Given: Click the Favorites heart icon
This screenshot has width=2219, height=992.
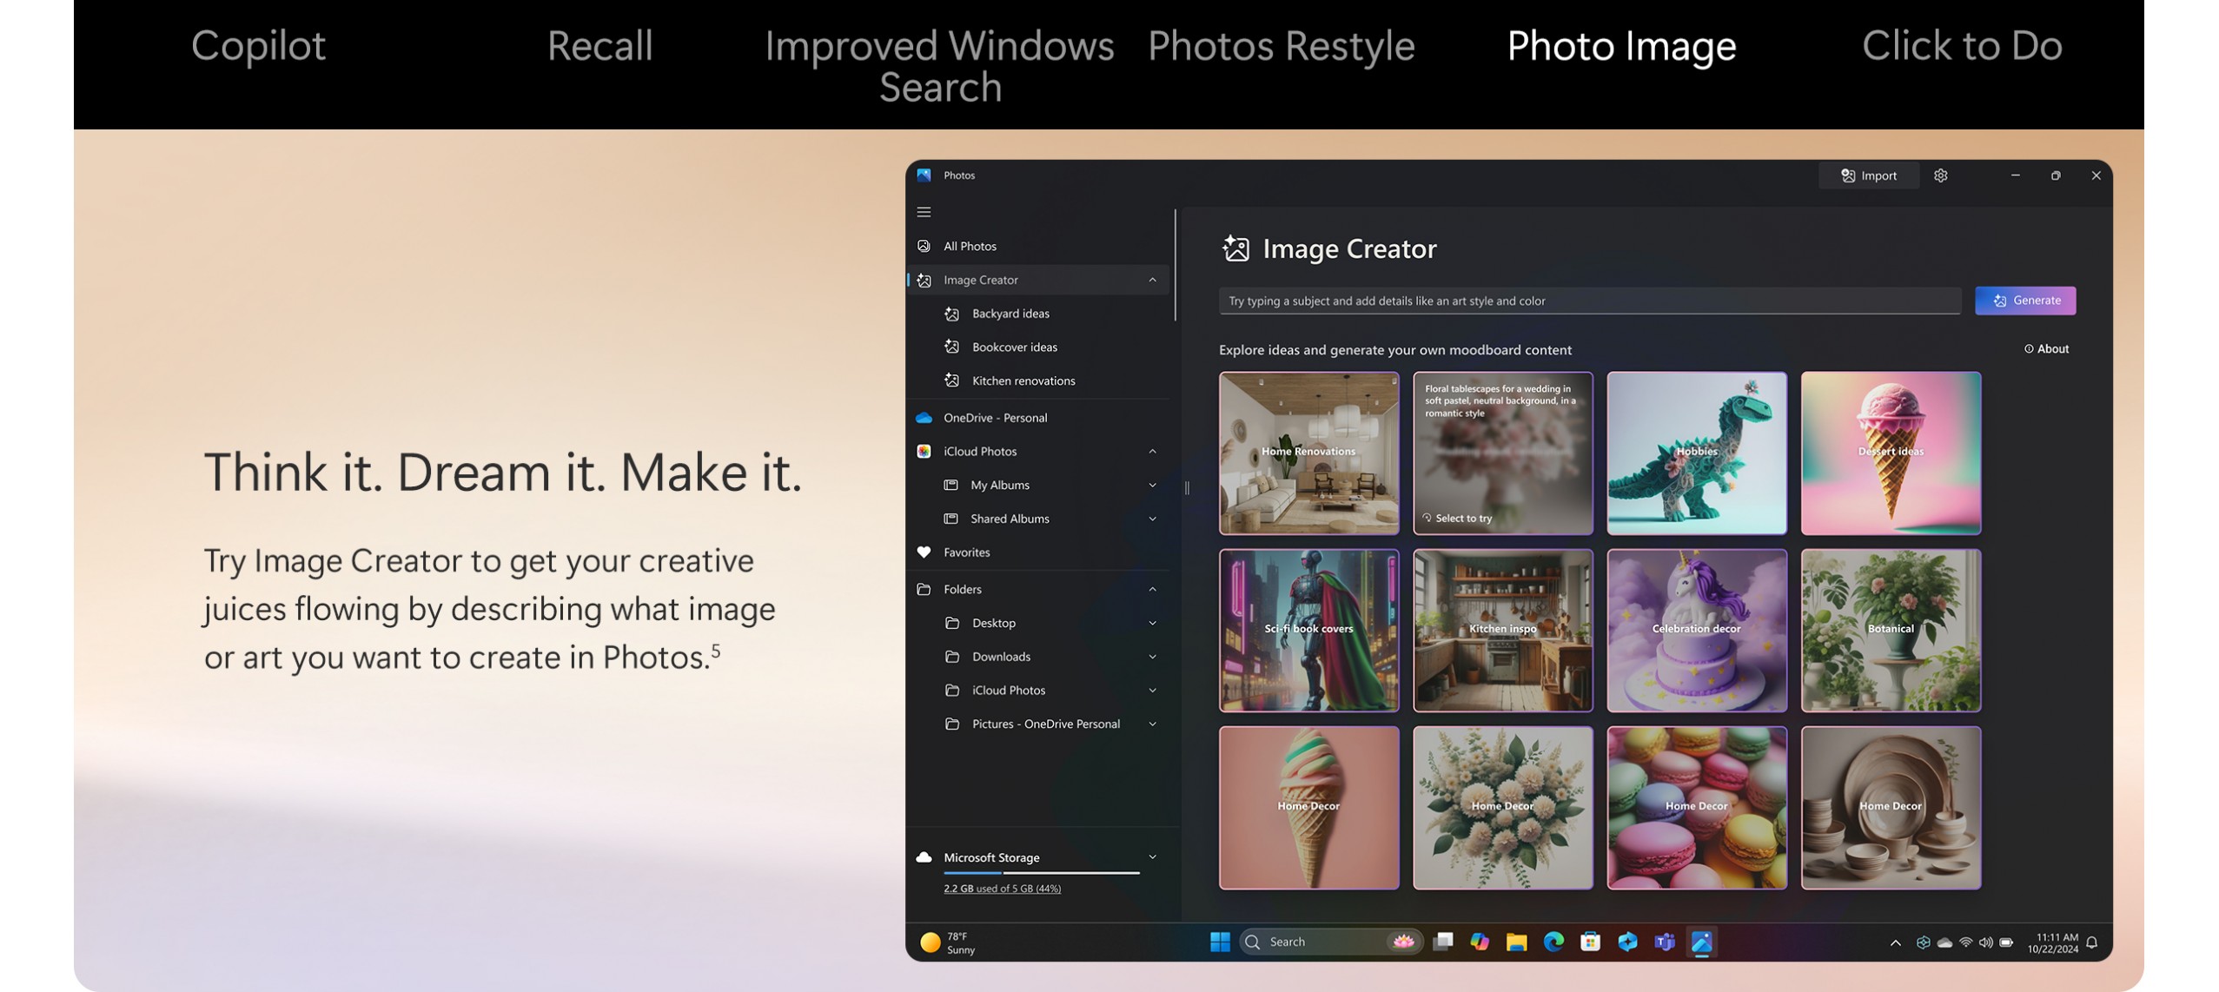Looking at the screenshot, I should coord(924,552).
